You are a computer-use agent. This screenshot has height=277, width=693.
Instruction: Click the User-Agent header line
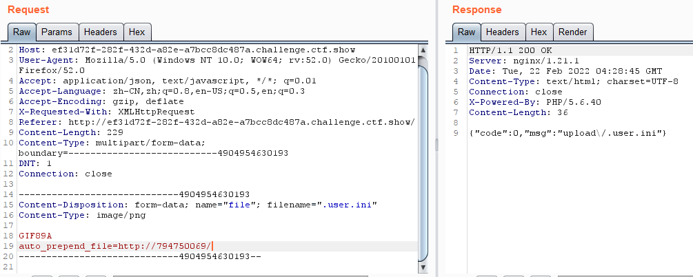click(x=217, y=65)
